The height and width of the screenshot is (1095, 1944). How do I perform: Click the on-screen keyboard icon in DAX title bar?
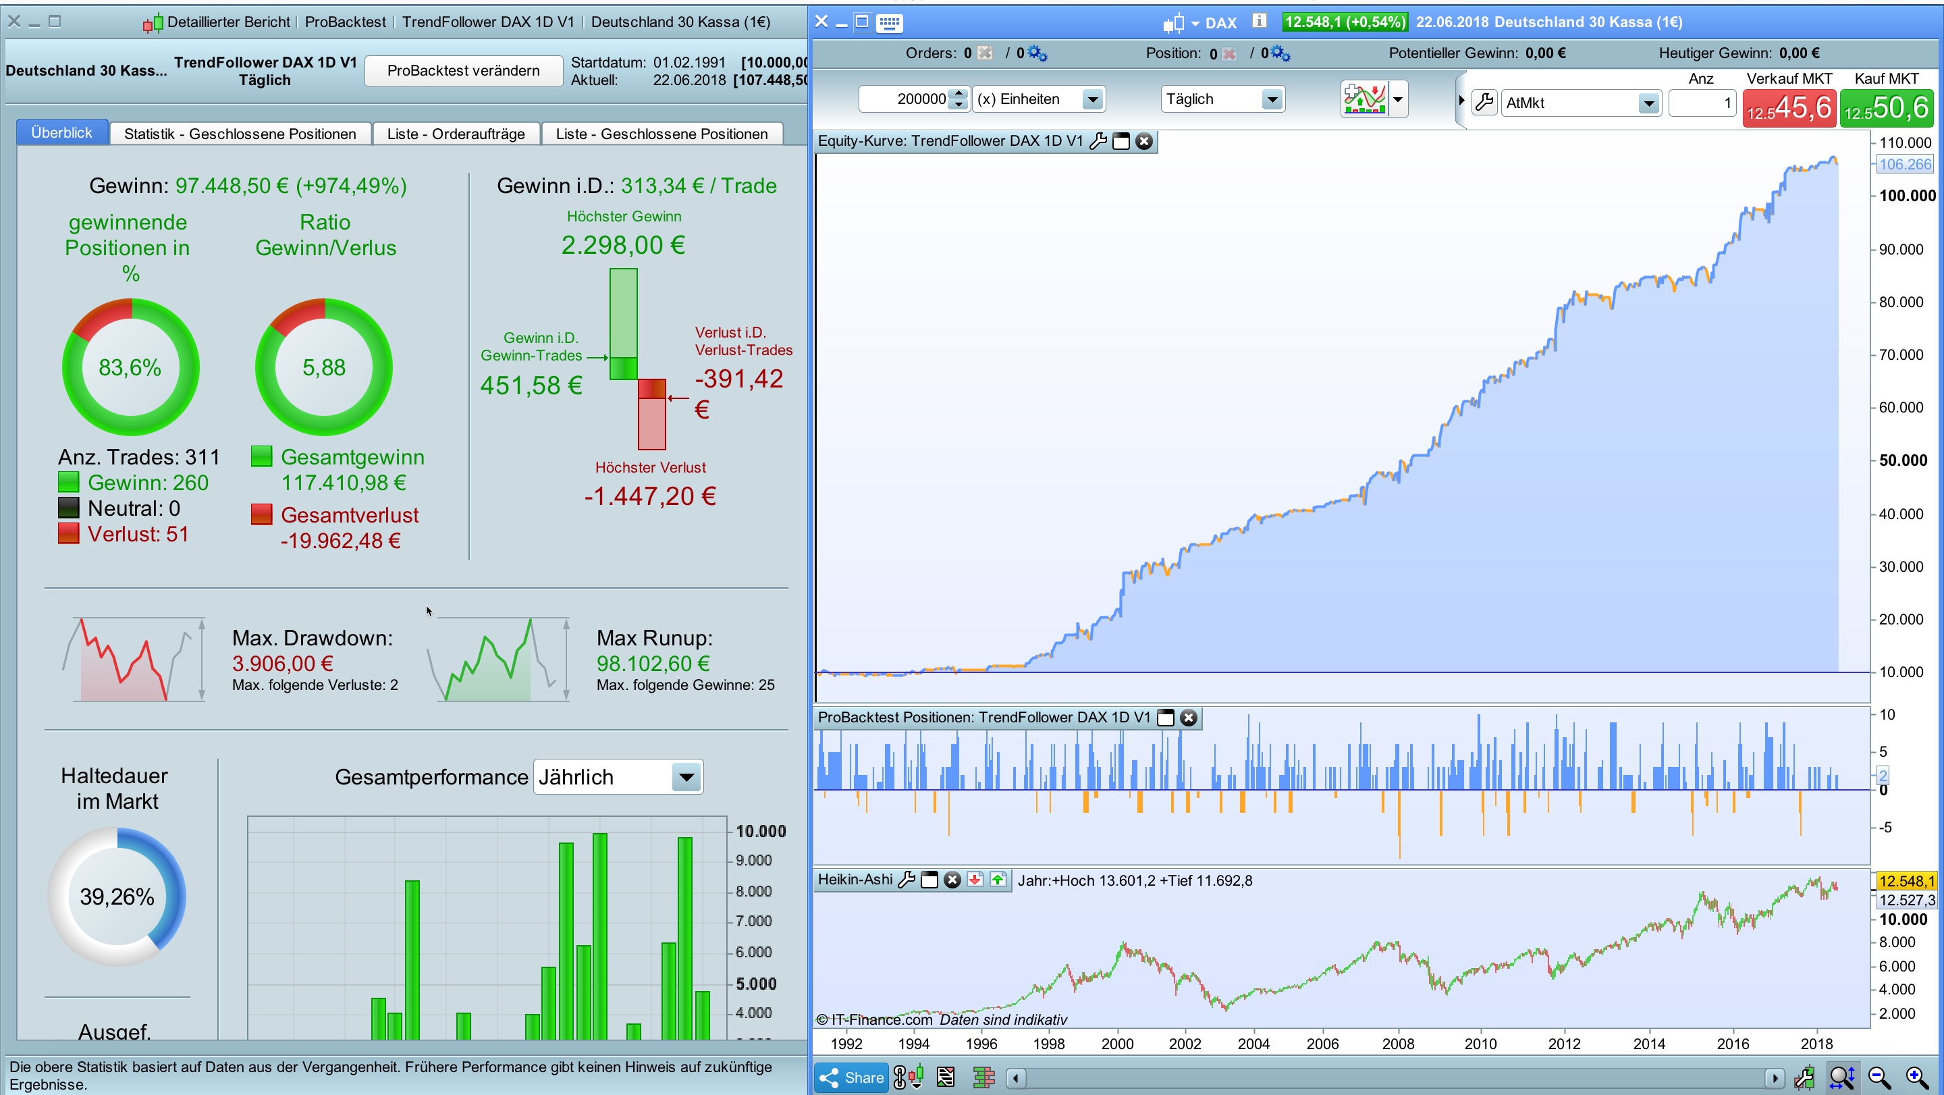coord(889,23)
